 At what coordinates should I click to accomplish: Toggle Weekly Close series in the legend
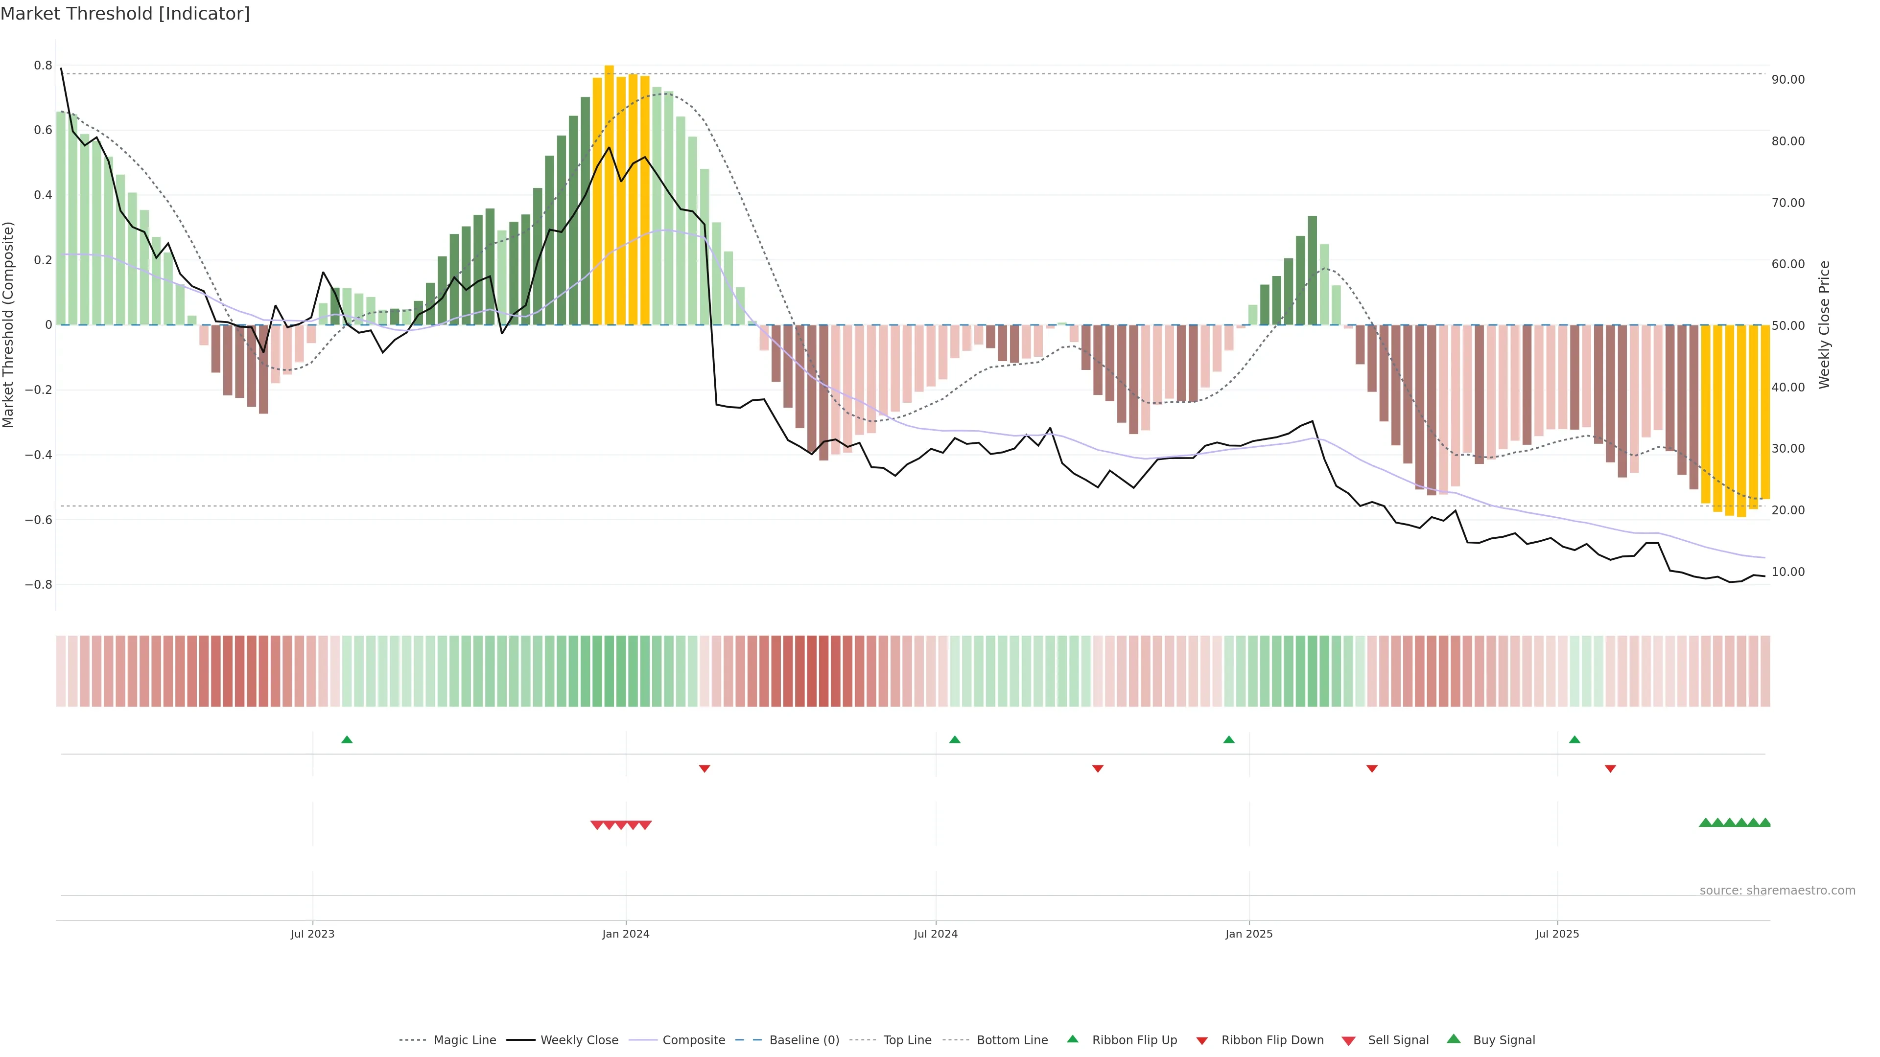(579, 1040)
